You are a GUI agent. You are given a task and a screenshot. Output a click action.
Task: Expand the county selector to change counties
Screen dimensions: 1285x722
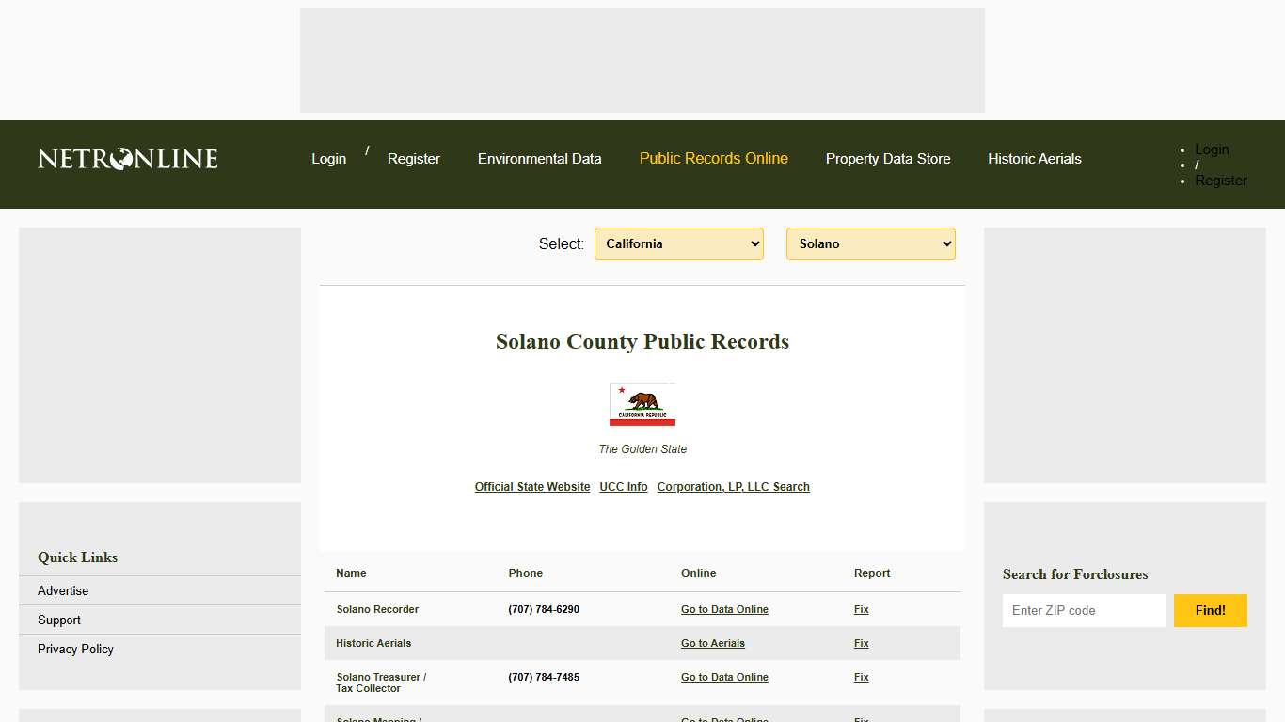click(x=869, y=243)
